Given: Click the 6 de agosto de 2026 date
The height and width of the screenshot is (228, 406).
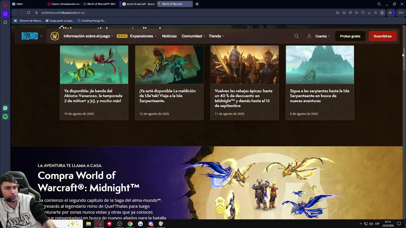Looking at the screenshot, I should (x=304, y=114).
